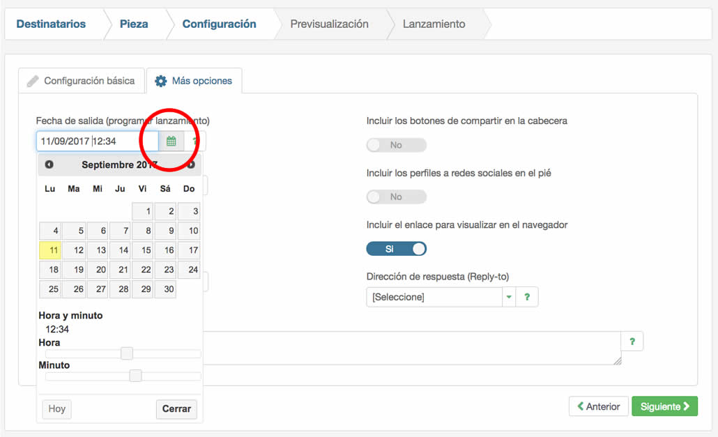This screenshot has height=437, width=718.
Task: Go to the previous month in the calendar
Action: 47,165
